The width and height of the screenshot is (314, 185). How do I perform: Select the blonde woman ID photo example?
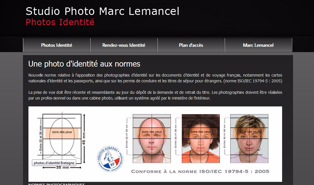(x=249, y=139)
